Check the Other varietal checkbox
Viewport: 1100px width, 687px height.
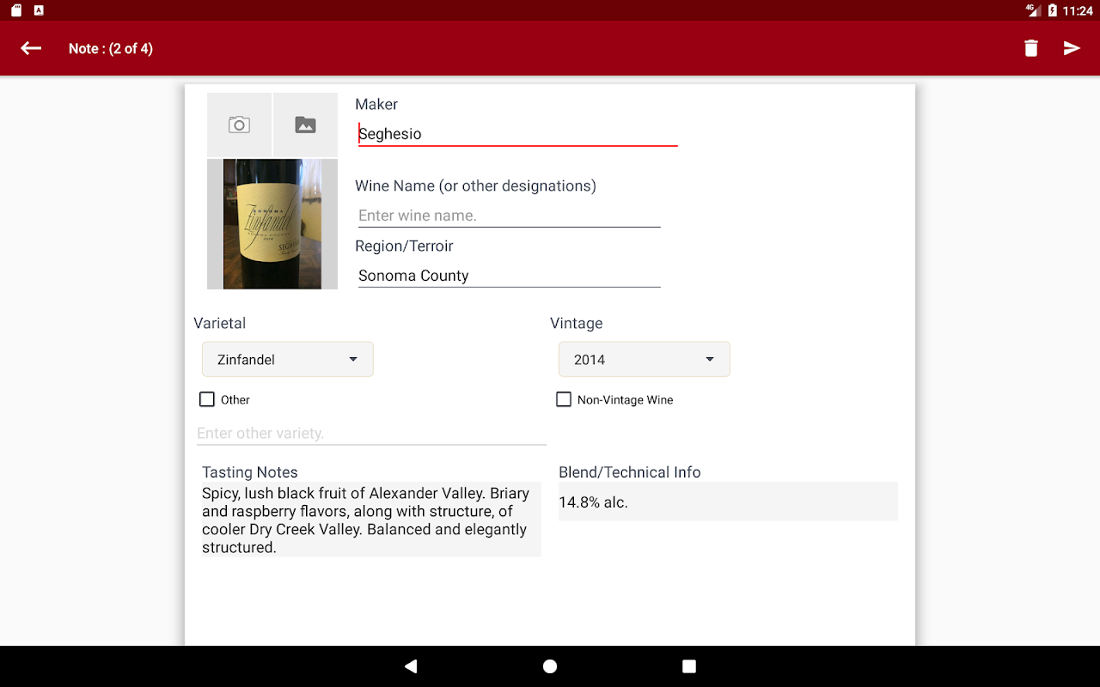tap(207, 399)
